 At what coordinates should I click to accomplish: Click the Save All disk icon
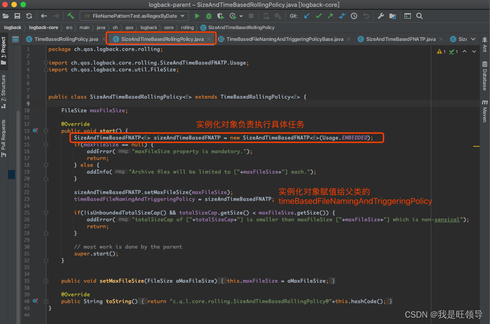coord(17,16)
